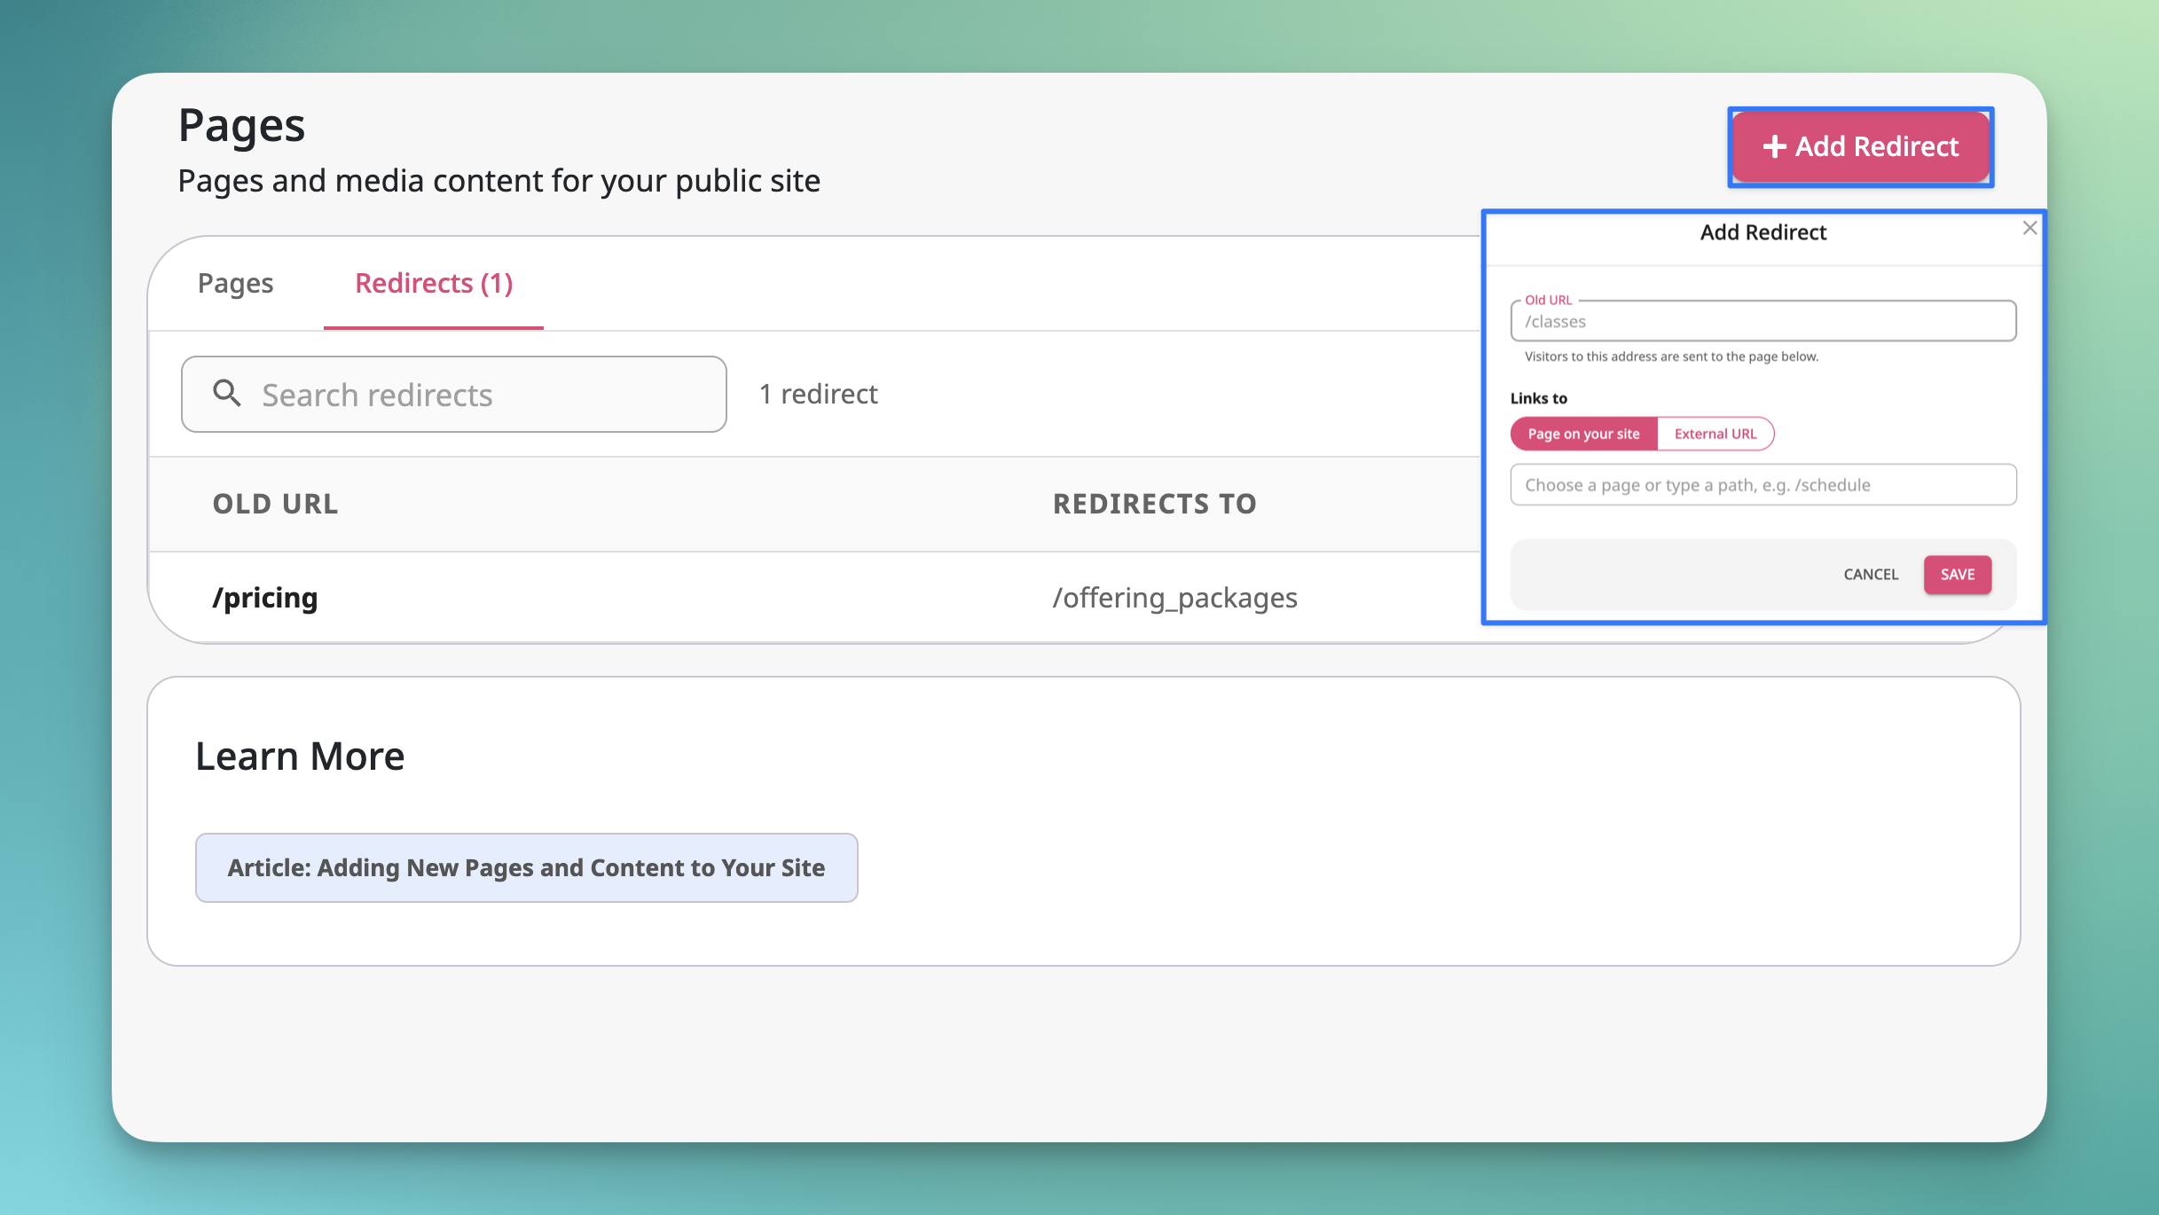Viewport: 2159px width, 1215px height.
Task: Click the Old URL input field
Action: pos(1763,321)
